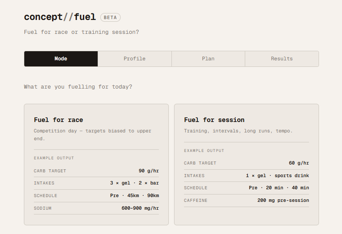The width and height of the screenshot is (342, 234).
Task: Choose the Fuel for session card
Action: tap(247, 165)
